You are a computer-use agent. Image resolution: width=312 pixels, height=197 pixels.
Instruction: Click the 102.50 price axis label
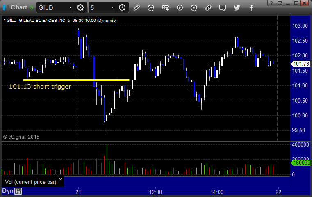click(300, 41)
